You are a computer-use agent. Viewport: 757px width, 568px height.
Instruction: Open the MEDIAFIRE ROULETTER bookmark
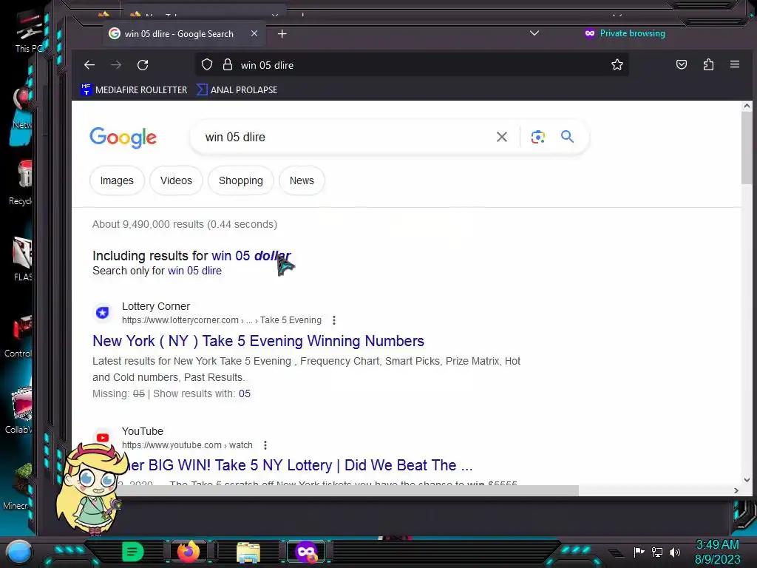[135, 89]
